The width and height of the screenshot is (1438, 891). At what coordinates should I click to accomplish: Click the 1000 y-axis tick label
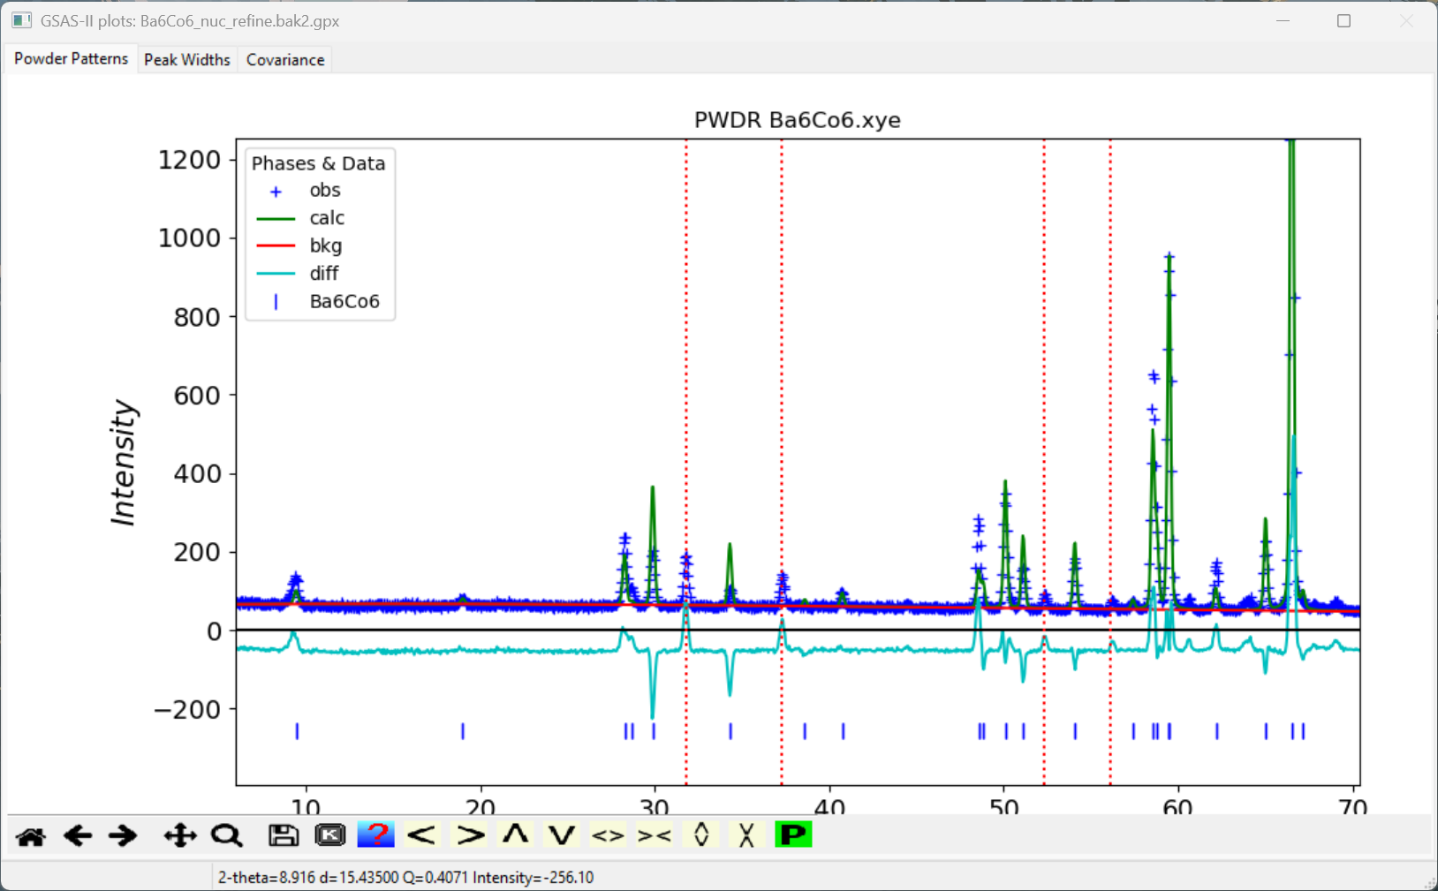189,238
